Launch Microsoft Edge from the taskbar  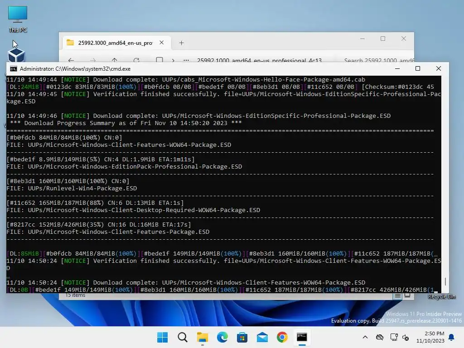222,337
